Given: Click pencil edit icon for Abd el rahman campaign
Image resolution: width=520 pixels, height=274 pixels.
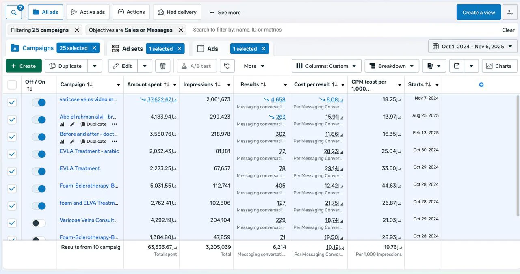Looking at the screenshot, I should 72,124.
